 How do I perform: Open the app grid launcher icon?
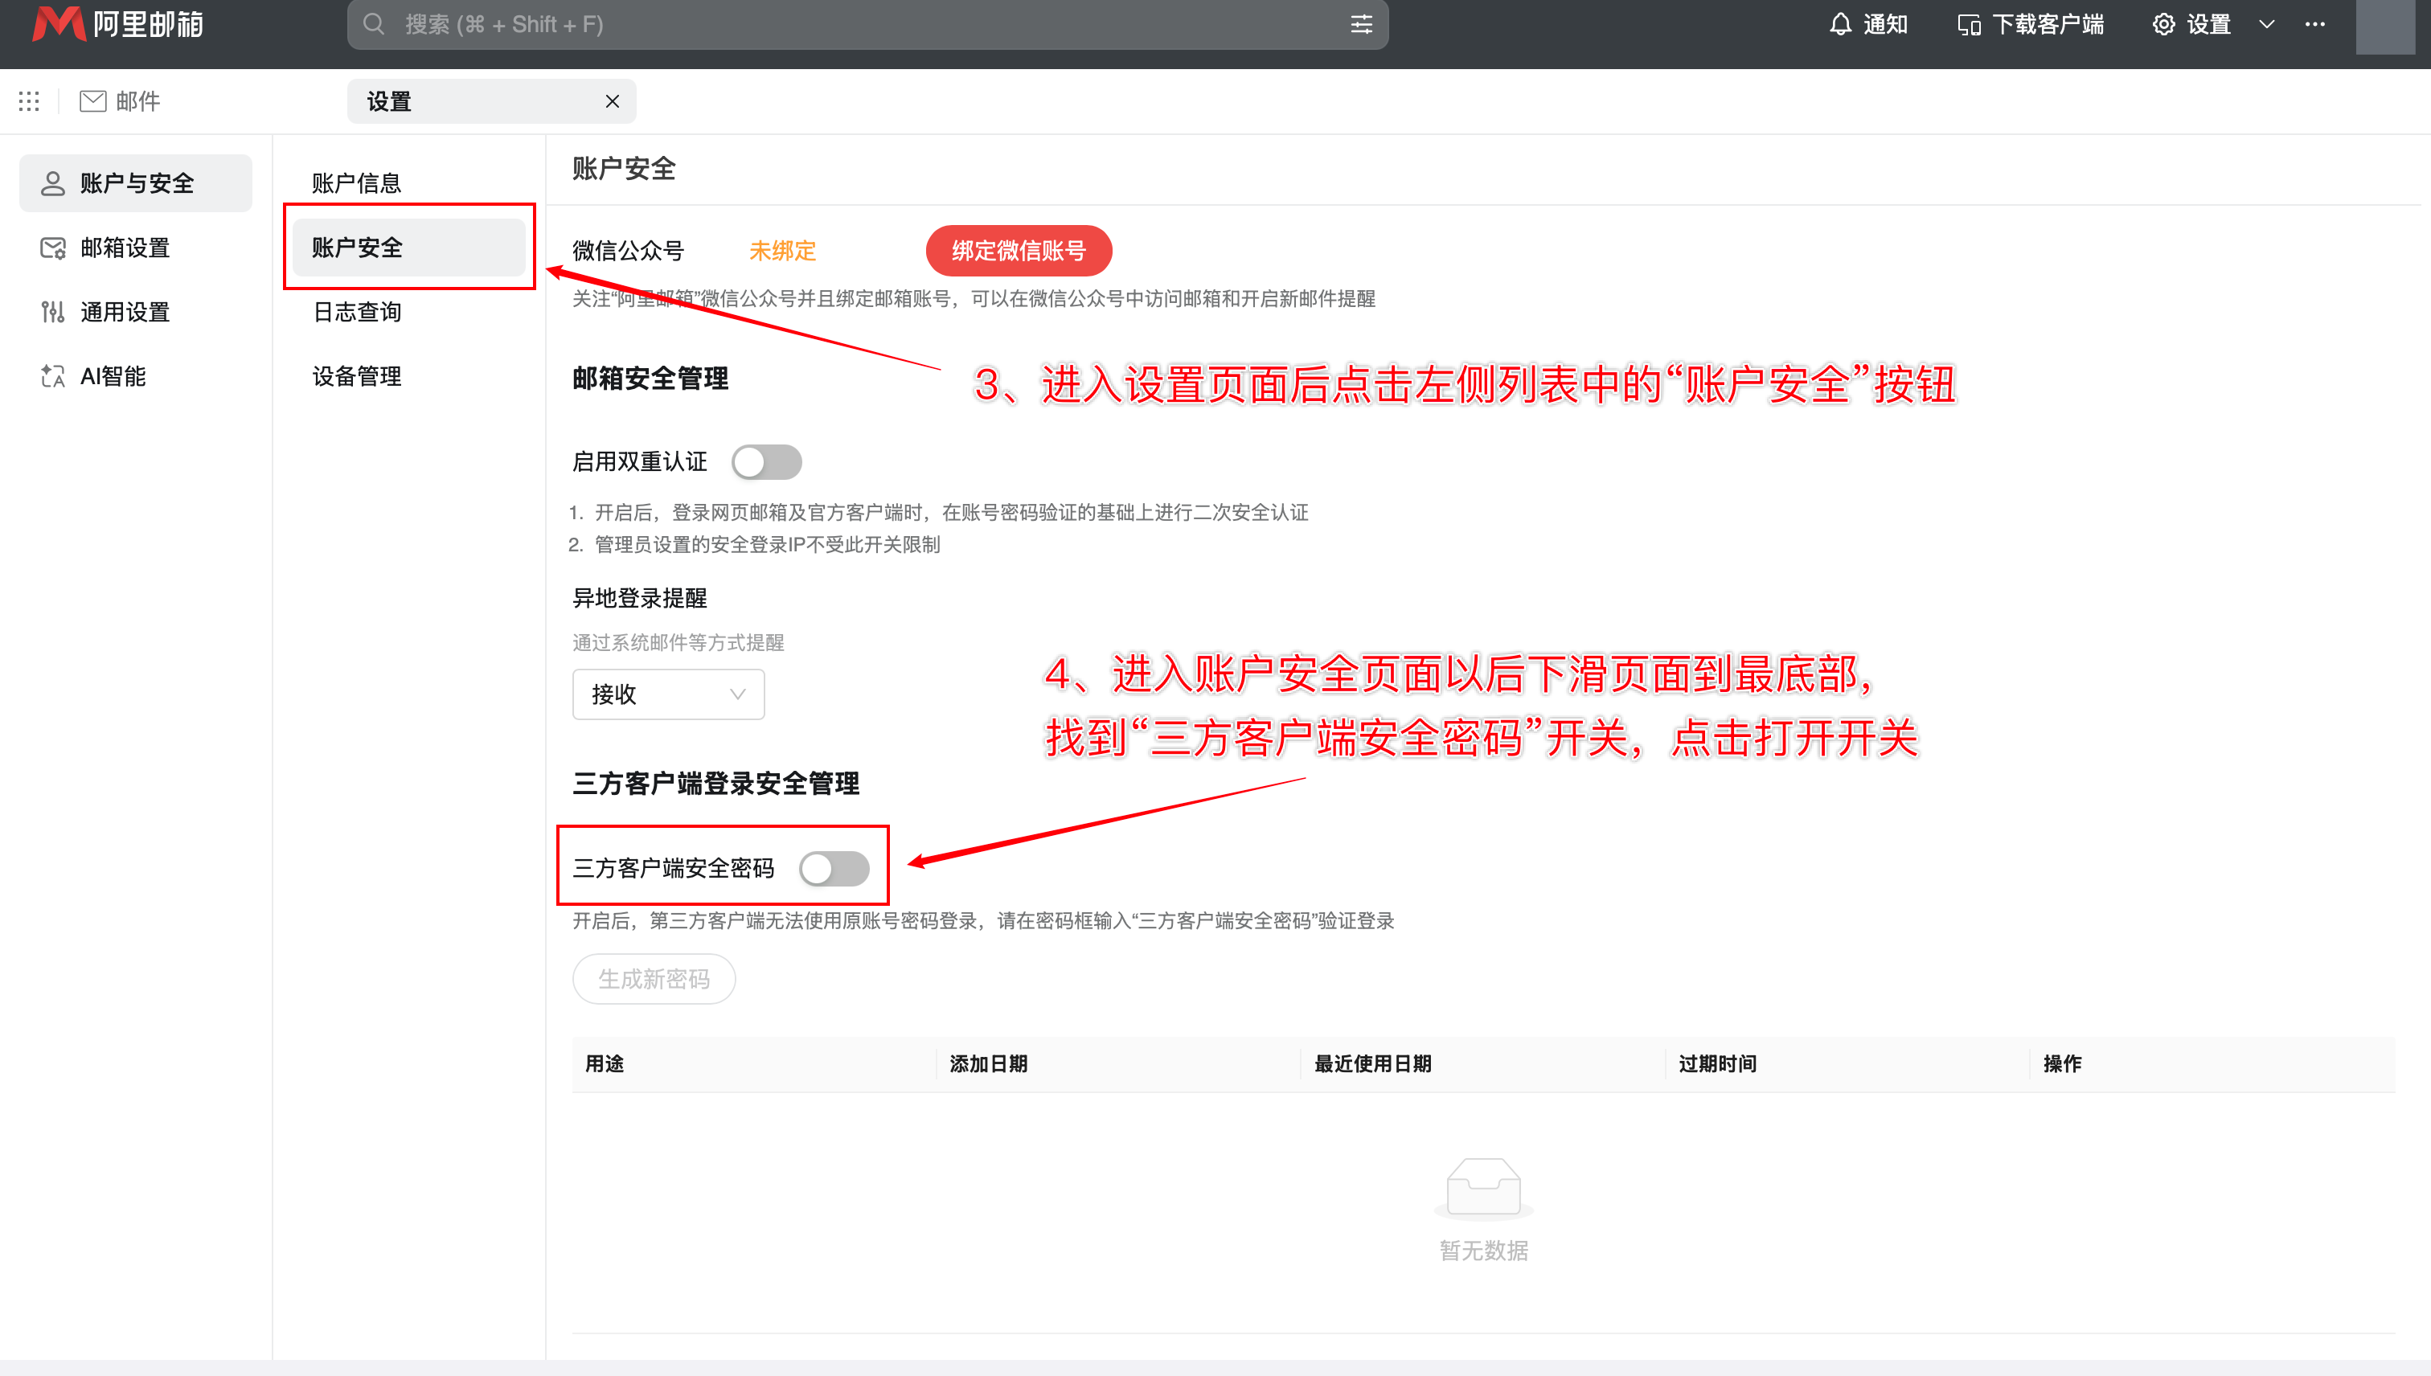click(x=29, y=101)
